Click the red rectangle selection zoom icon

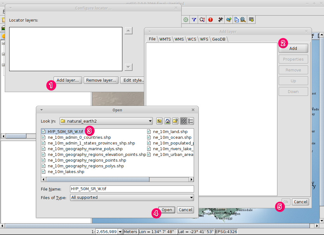click(x=202, y=20)
